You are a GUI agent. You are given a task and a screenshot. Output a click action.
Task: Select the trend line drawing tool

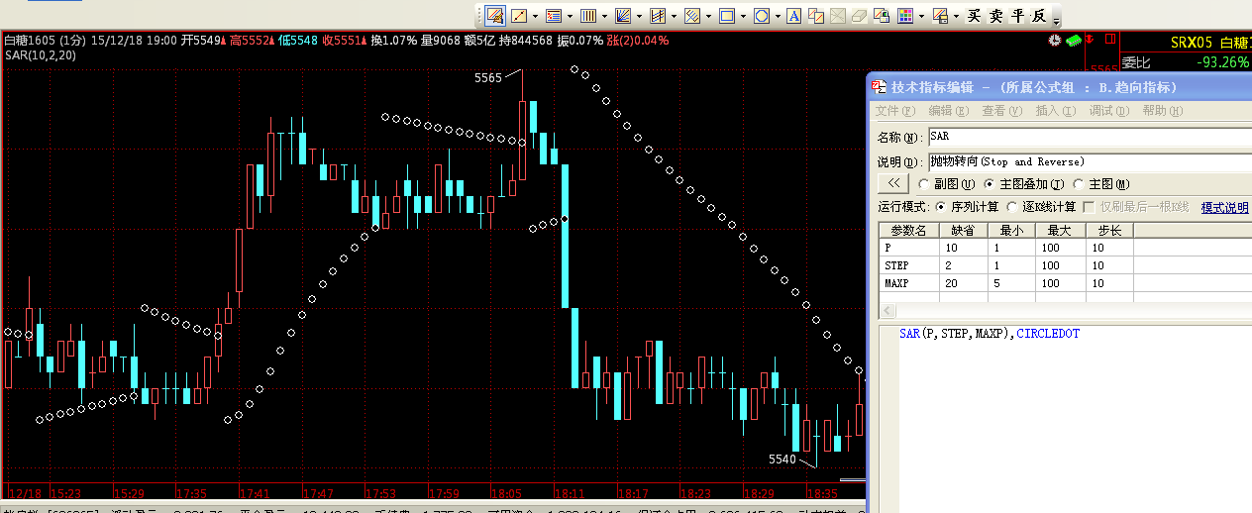[x=519, y=16]
